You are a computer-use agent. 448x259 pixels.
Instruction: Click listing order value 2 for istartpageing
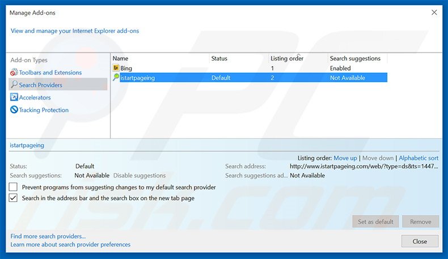272,78
